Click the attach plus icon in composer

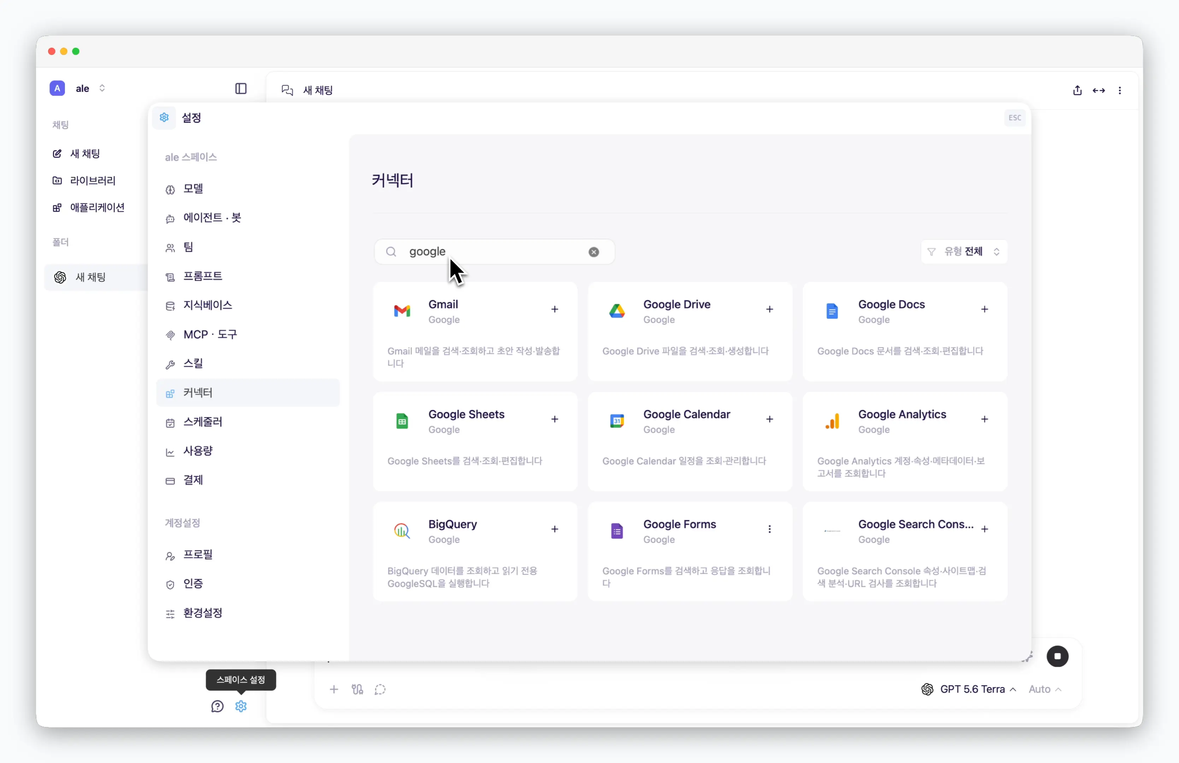[334, 689]
